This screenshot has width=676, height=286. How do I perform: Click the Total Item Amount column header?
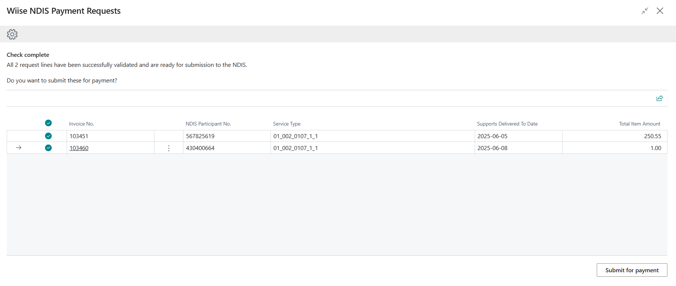tap(640, 124)
